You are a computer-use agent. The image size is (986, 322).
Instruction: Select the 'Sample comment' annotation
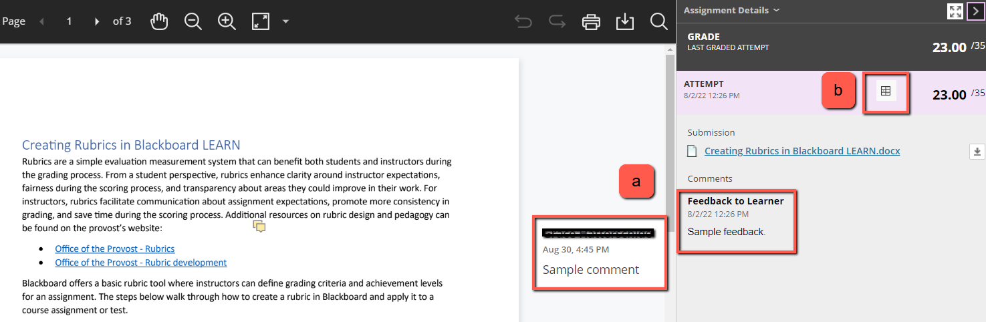pyautogui.click(x=591, y=270)
